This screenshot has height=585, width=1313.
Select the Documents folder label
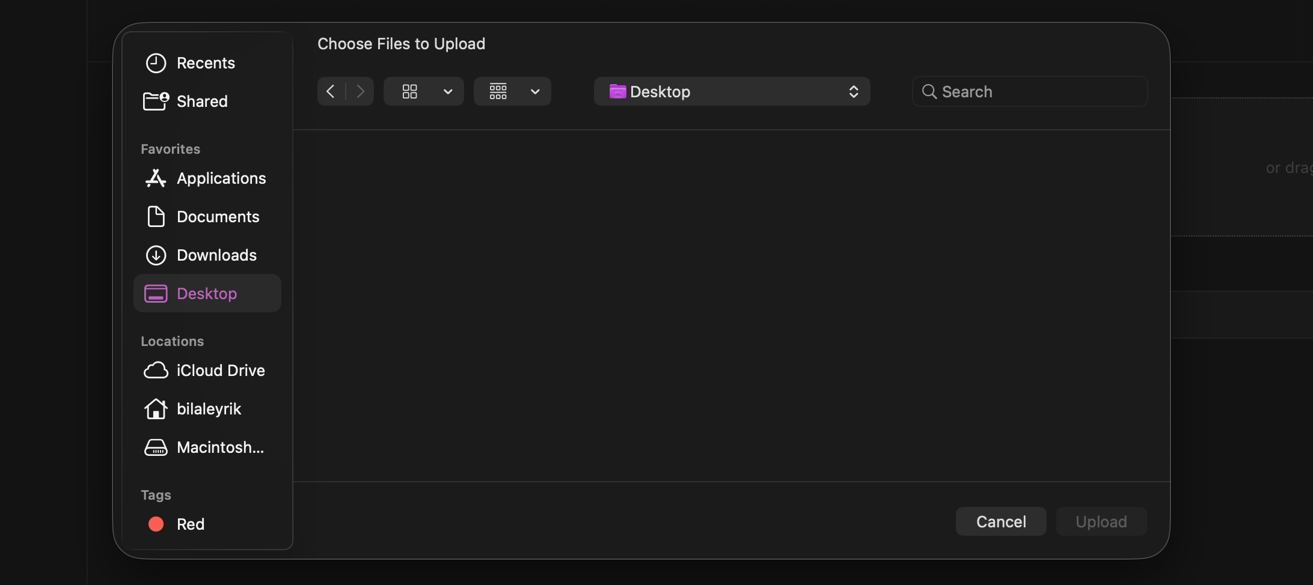[218, 217]
